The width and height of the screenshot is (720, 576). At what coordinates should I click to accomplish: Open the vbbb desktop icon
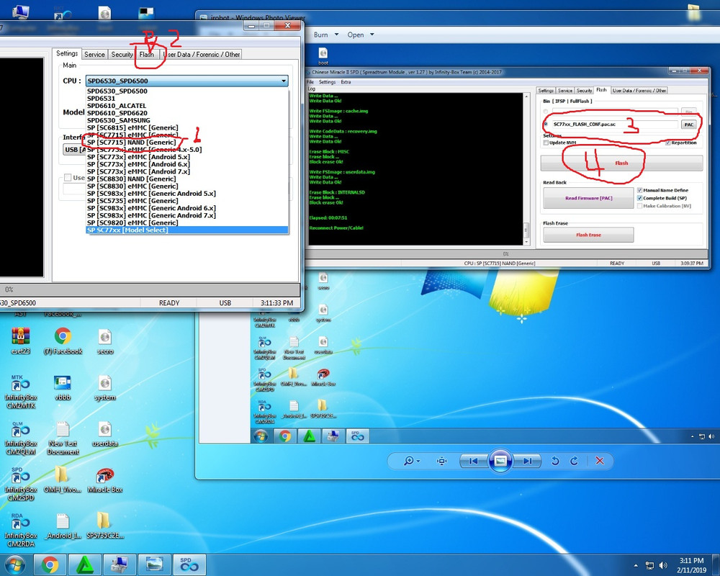[x=63, y=387]
